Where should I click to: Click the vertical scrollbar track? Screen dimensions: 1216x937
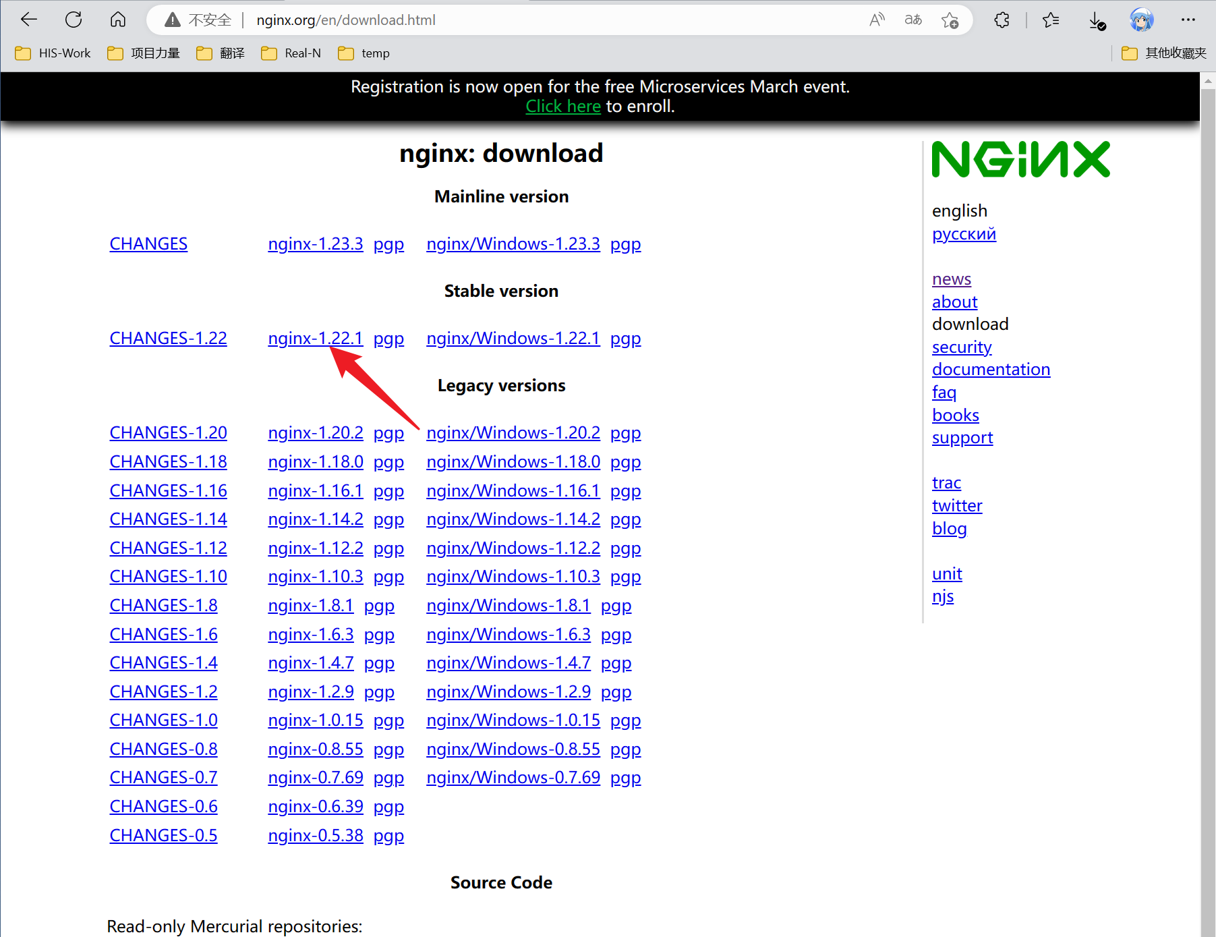tap(1208, 513)
